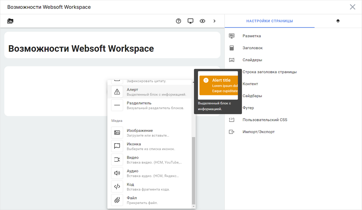Select the device preview monitor icon

point(190,21)
